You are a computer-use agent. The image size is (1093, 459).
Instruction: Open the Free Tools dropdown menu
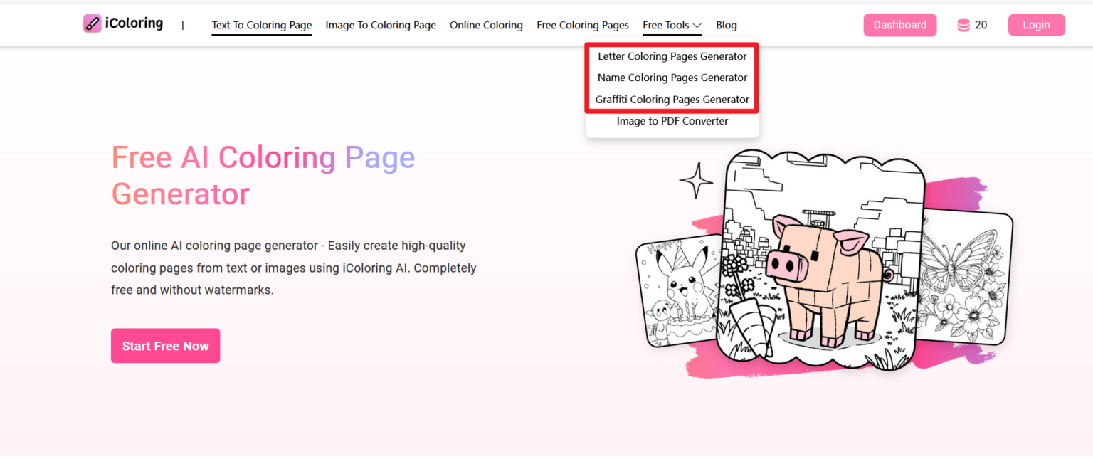click(x=666, y=24)
